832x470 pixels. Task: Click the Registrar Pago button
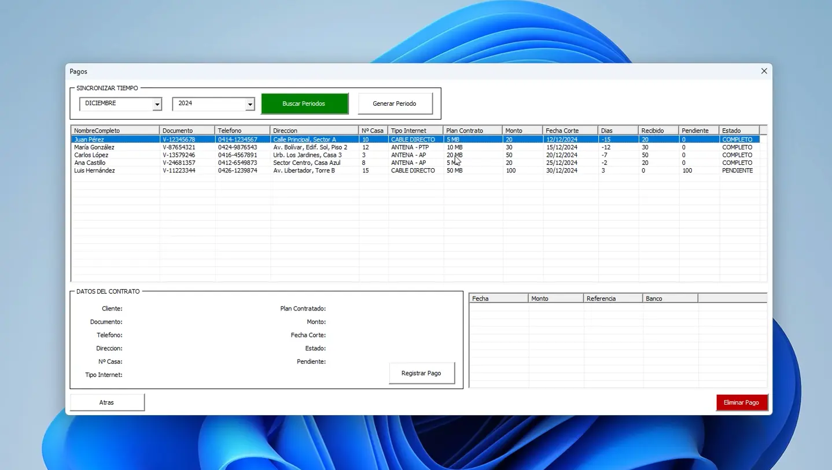pos(422,373)
